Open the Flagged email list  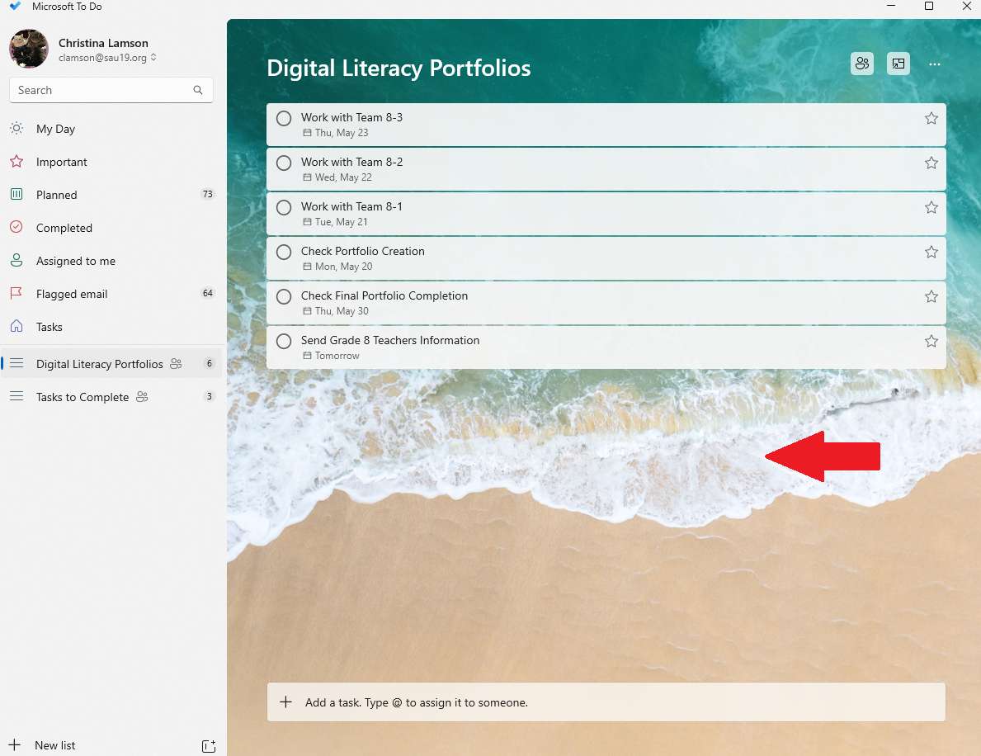tap(111, 294)
